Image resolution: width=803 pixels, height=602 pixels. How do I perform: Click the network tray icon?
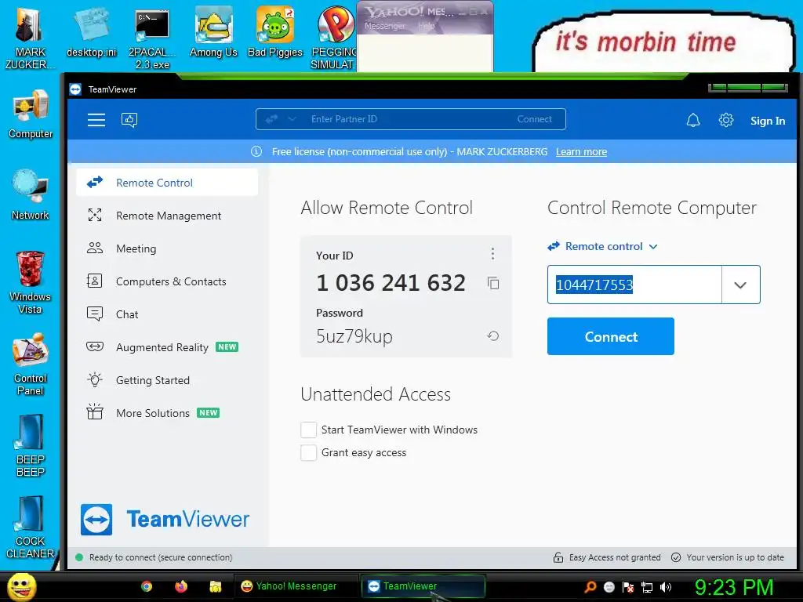647,587
